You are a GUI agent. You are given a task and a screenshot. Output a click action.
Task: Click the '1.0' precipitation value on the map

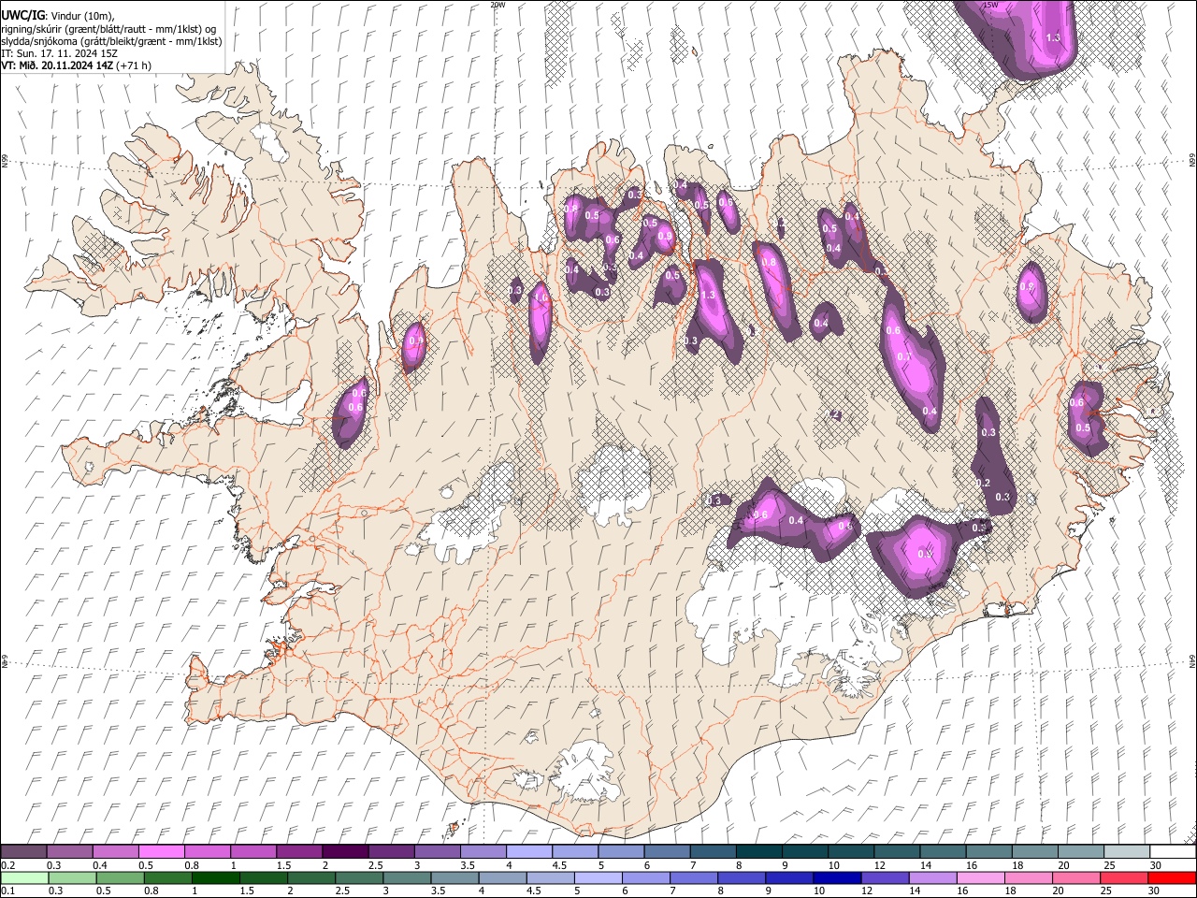540,298
